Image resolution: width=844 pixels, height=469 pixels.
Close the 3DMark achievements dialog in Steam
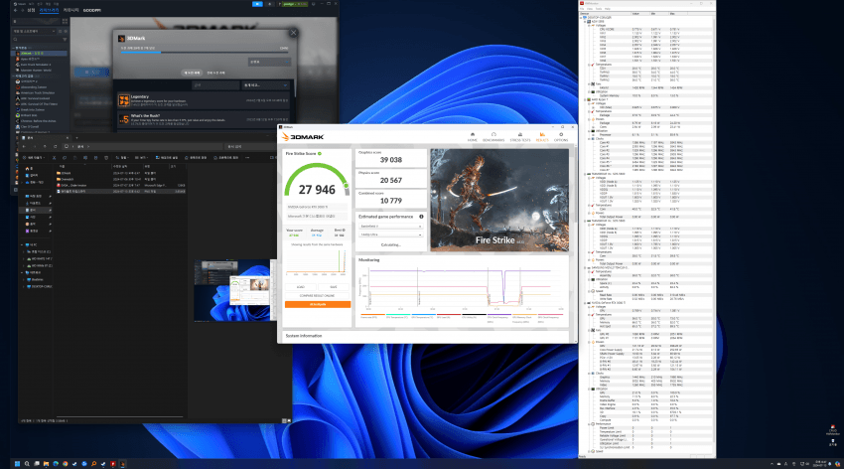click(x=293, y=33)
